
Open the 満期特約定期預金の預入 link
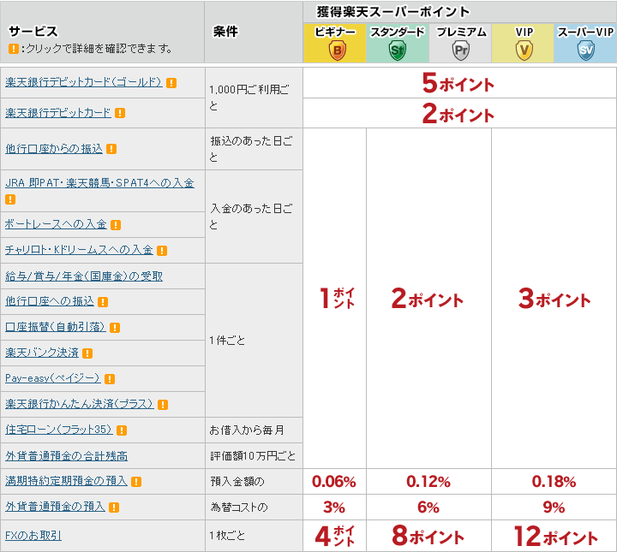(67, 481)
